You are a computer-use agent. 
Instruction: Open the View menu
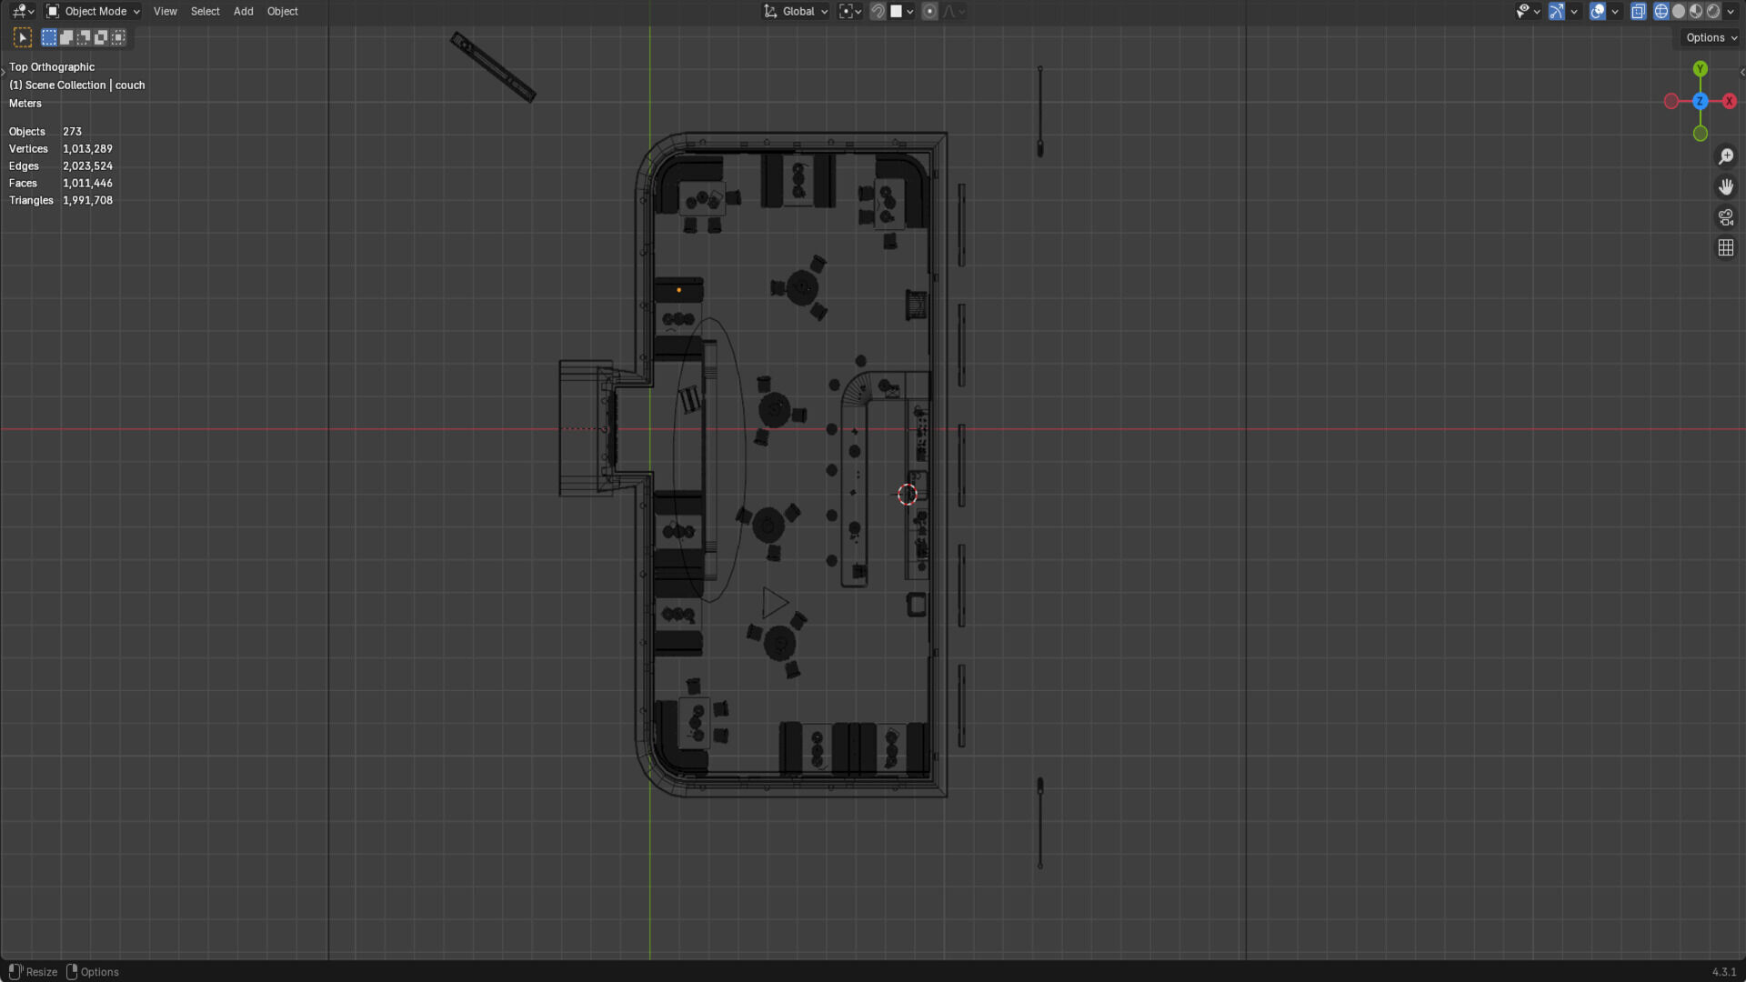pyautogui.click(x=165, y=12)
